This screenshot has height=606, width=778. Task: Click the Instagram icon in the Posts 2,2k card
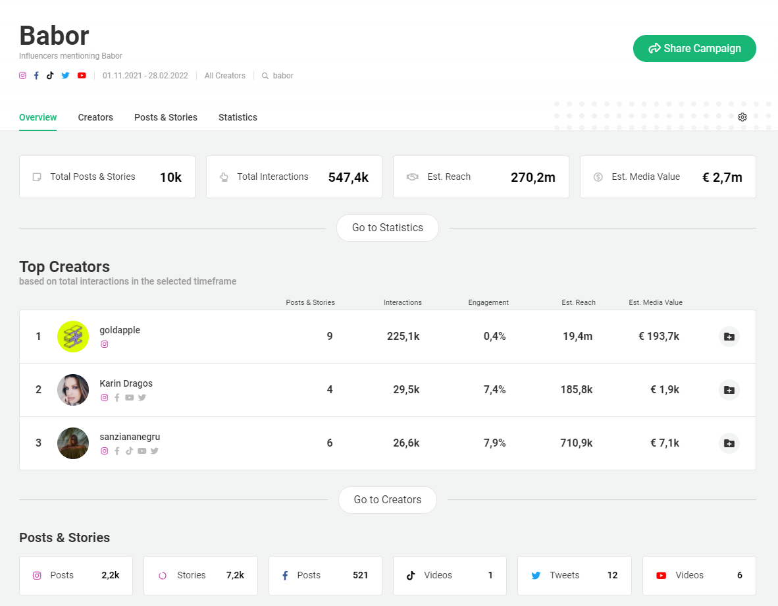[x=37, y=576]
